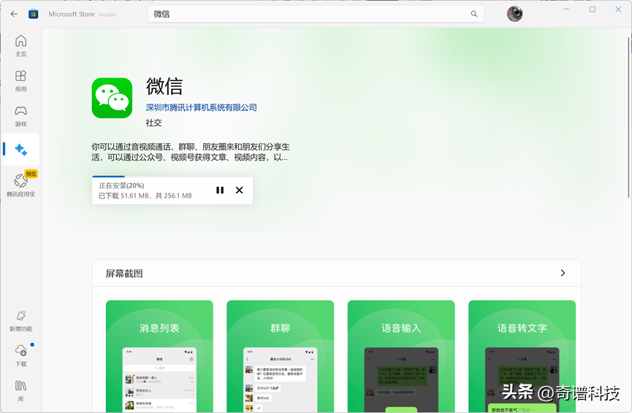Viewport: 632px width, 413px height.
Task: Open 新增功能 what's new section
Action: (21, 321)
